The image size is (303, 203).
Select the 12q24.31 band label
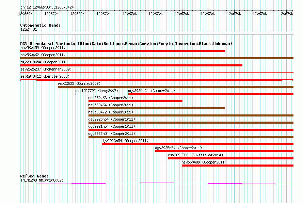29,29
